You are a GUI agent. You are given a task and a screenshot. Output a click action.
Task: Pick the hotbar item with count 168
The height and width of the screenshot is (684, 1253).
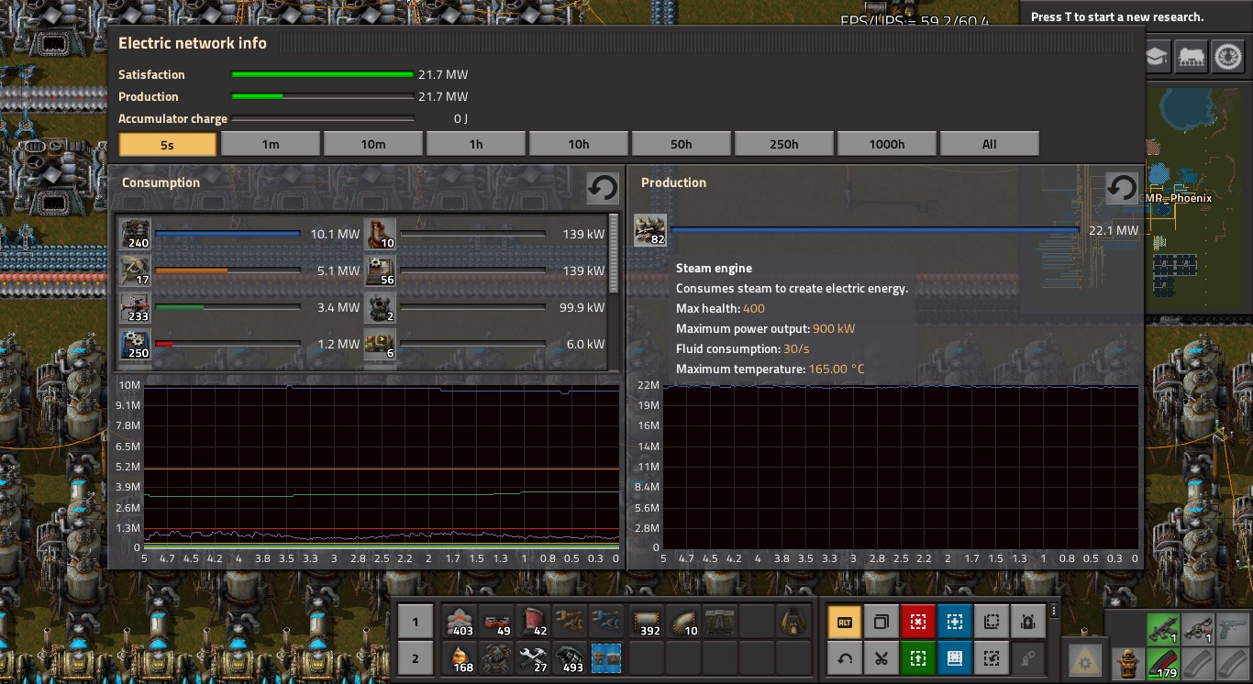(460, 657)
